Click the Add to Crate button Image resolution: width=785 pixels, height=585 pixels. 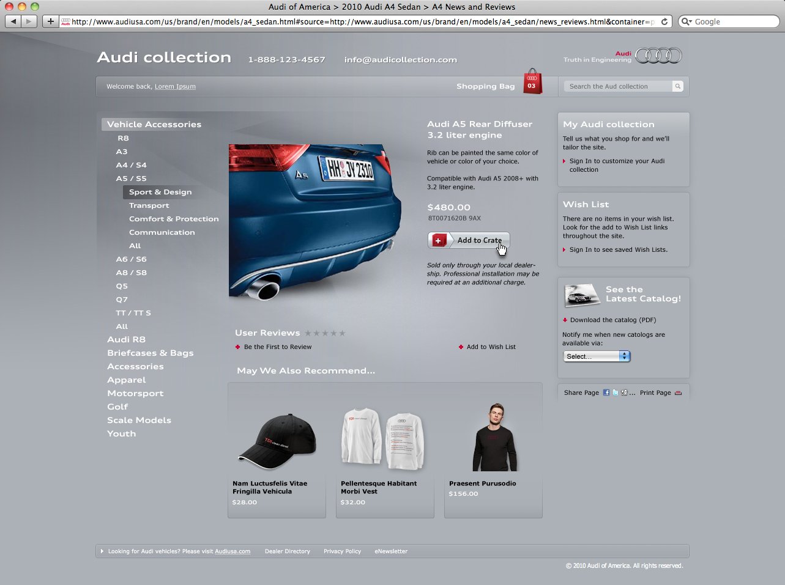(469, 240)
